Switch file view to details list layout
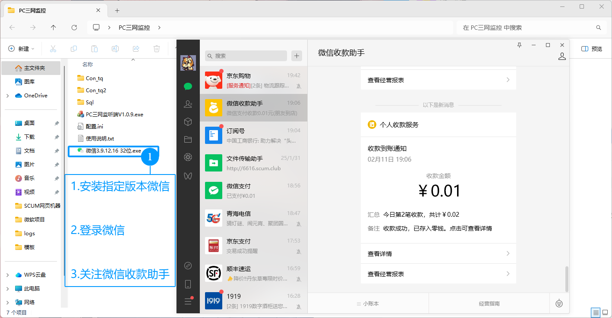 pyautogui.click(x=595, y=312)
